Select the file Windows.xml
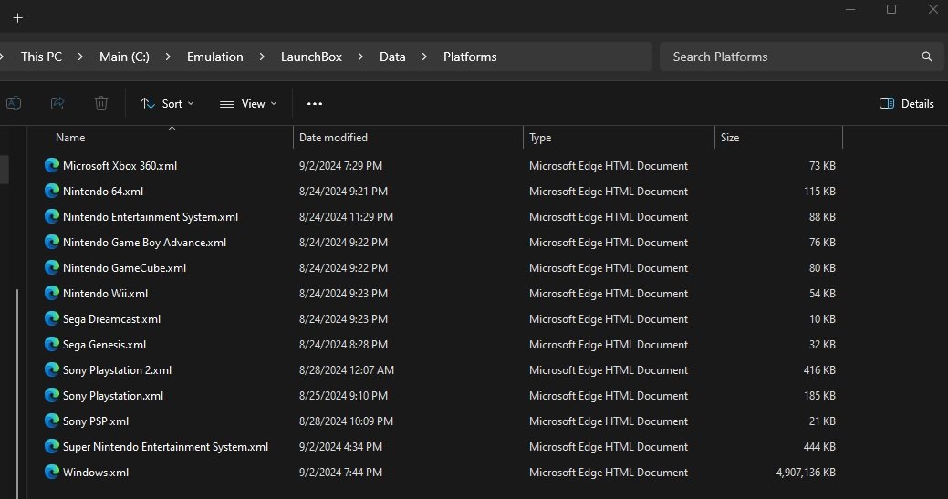Screen dimensions: 948x499 (x=96, y=472)
